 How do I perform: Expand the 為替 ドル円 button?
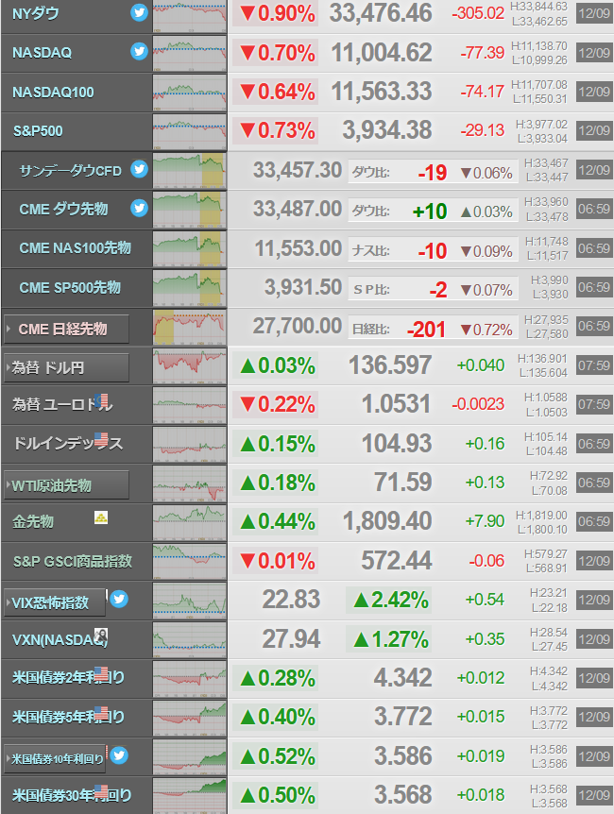[66, 368]
